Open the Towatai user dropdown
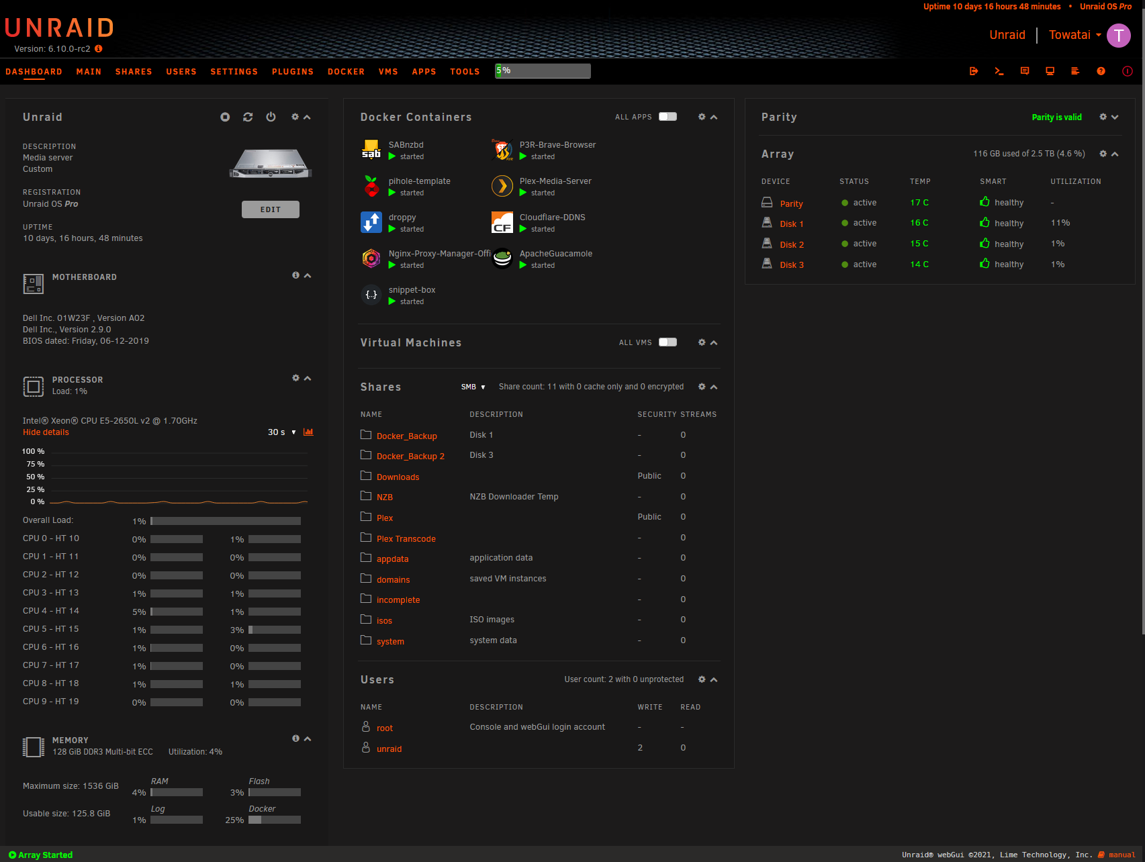The height and width of the screenshot is (862, 1145). coord(1075,35)
